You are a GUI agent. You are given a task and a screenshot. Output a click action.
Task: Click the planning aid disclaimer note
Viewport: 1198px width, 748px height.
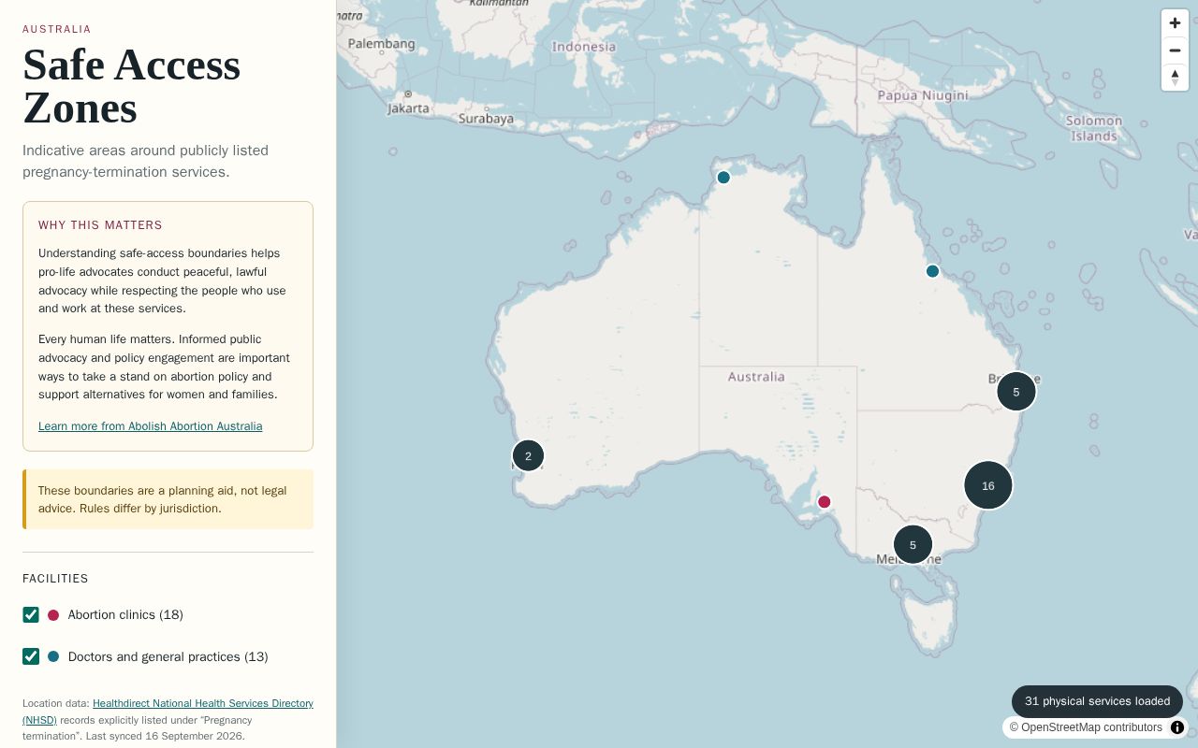click(x=168, y=499)
